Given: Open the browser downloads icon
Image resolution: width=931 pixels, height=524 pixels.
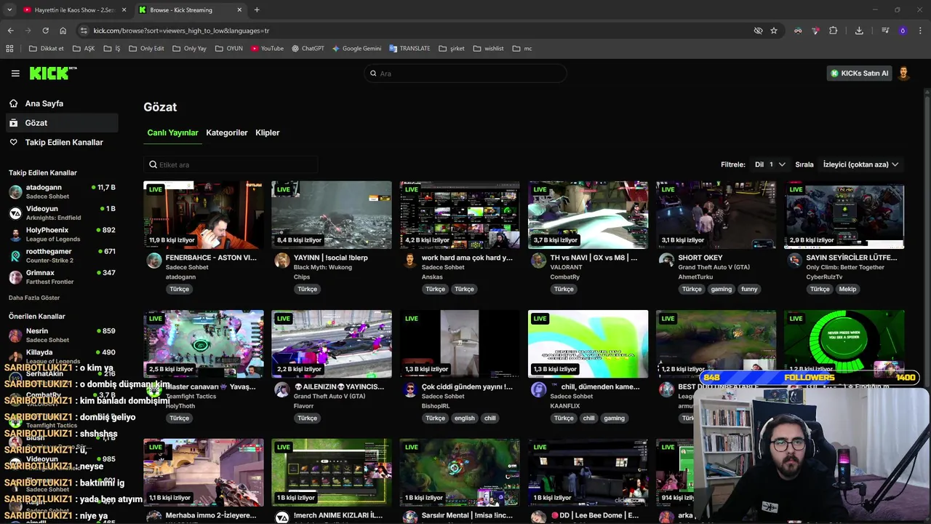Looking at the screenshot, I should [x=859, y=31].
